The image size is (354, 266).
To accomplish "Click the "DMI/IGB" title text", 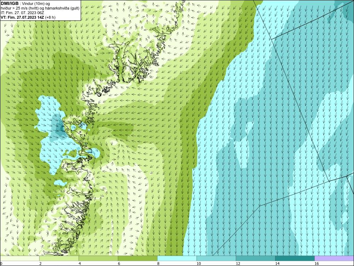I will click(x=10, y=4).
